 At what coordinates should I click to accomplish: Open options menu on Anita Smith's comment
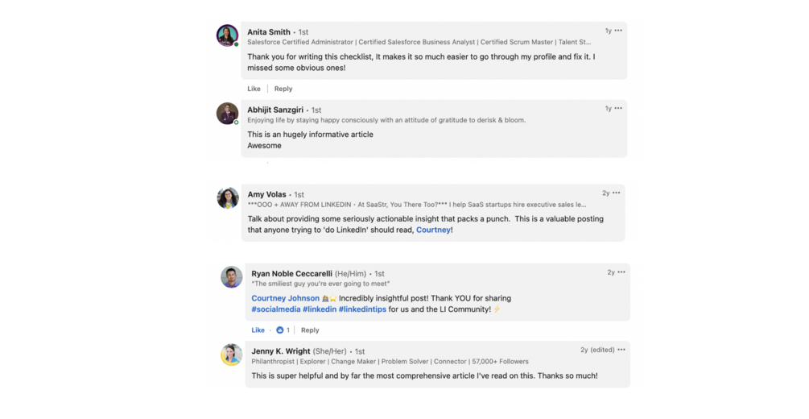[x=618, y=31]
